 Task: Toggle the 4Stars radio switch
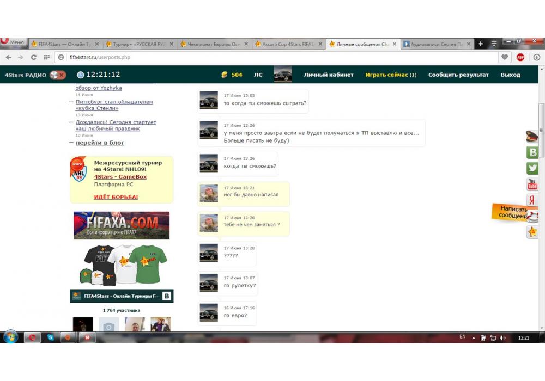(57, 75)
